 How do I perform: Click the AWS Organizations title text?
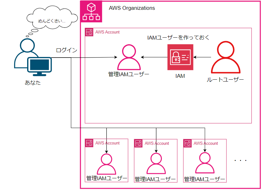click(x=132, y=8)
